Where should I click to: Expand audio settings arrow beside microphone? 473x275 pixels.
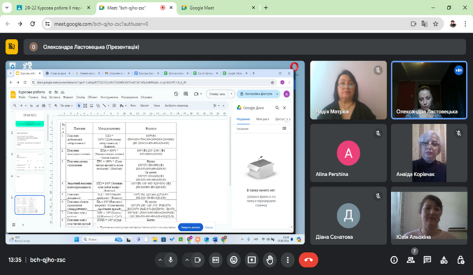[x=160, y=260]
